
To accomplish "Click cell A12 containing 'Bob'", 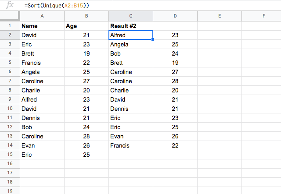I will tap(42, 127).
